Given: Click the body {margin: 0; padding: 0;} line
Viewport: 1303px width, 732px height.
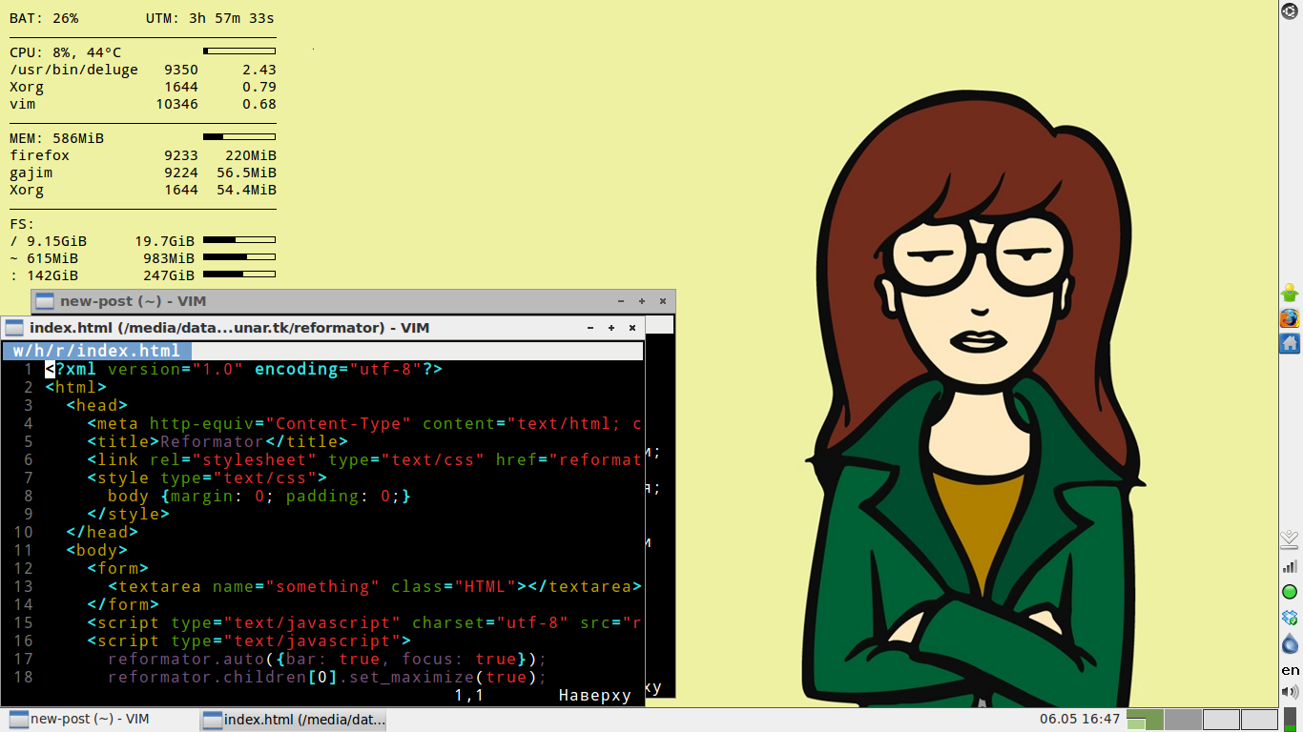Looking at the screenshot, I should point(259,496).
